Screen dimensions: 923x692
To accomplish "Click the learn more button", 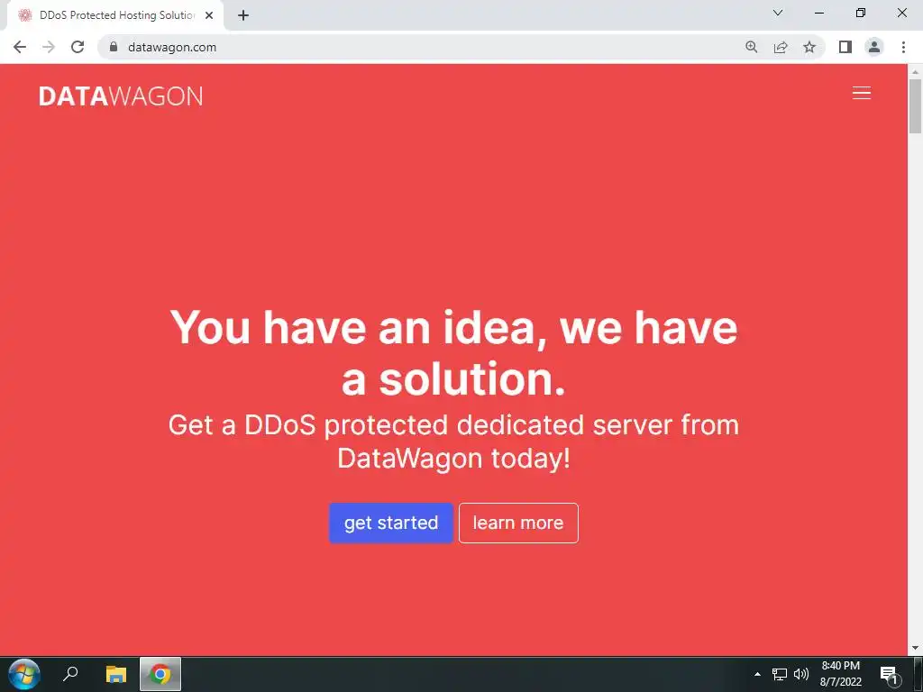I will [518, 524].
